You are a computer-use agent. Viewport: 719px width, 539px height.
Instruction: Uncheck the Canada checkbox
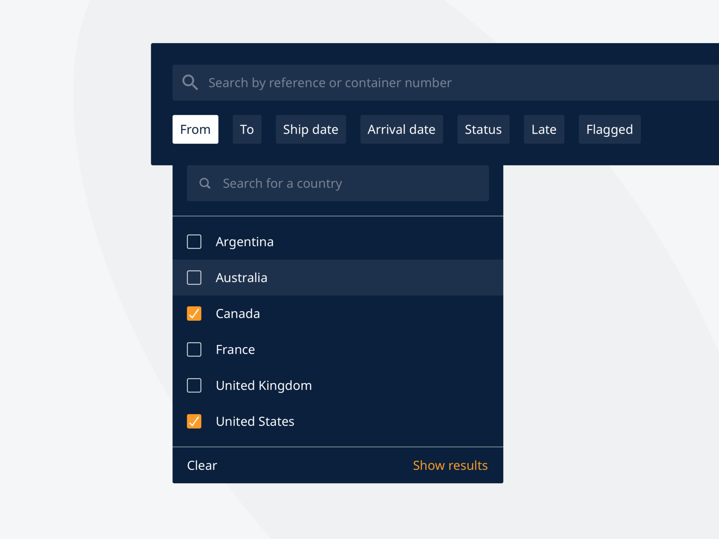[x=194, y=314]
